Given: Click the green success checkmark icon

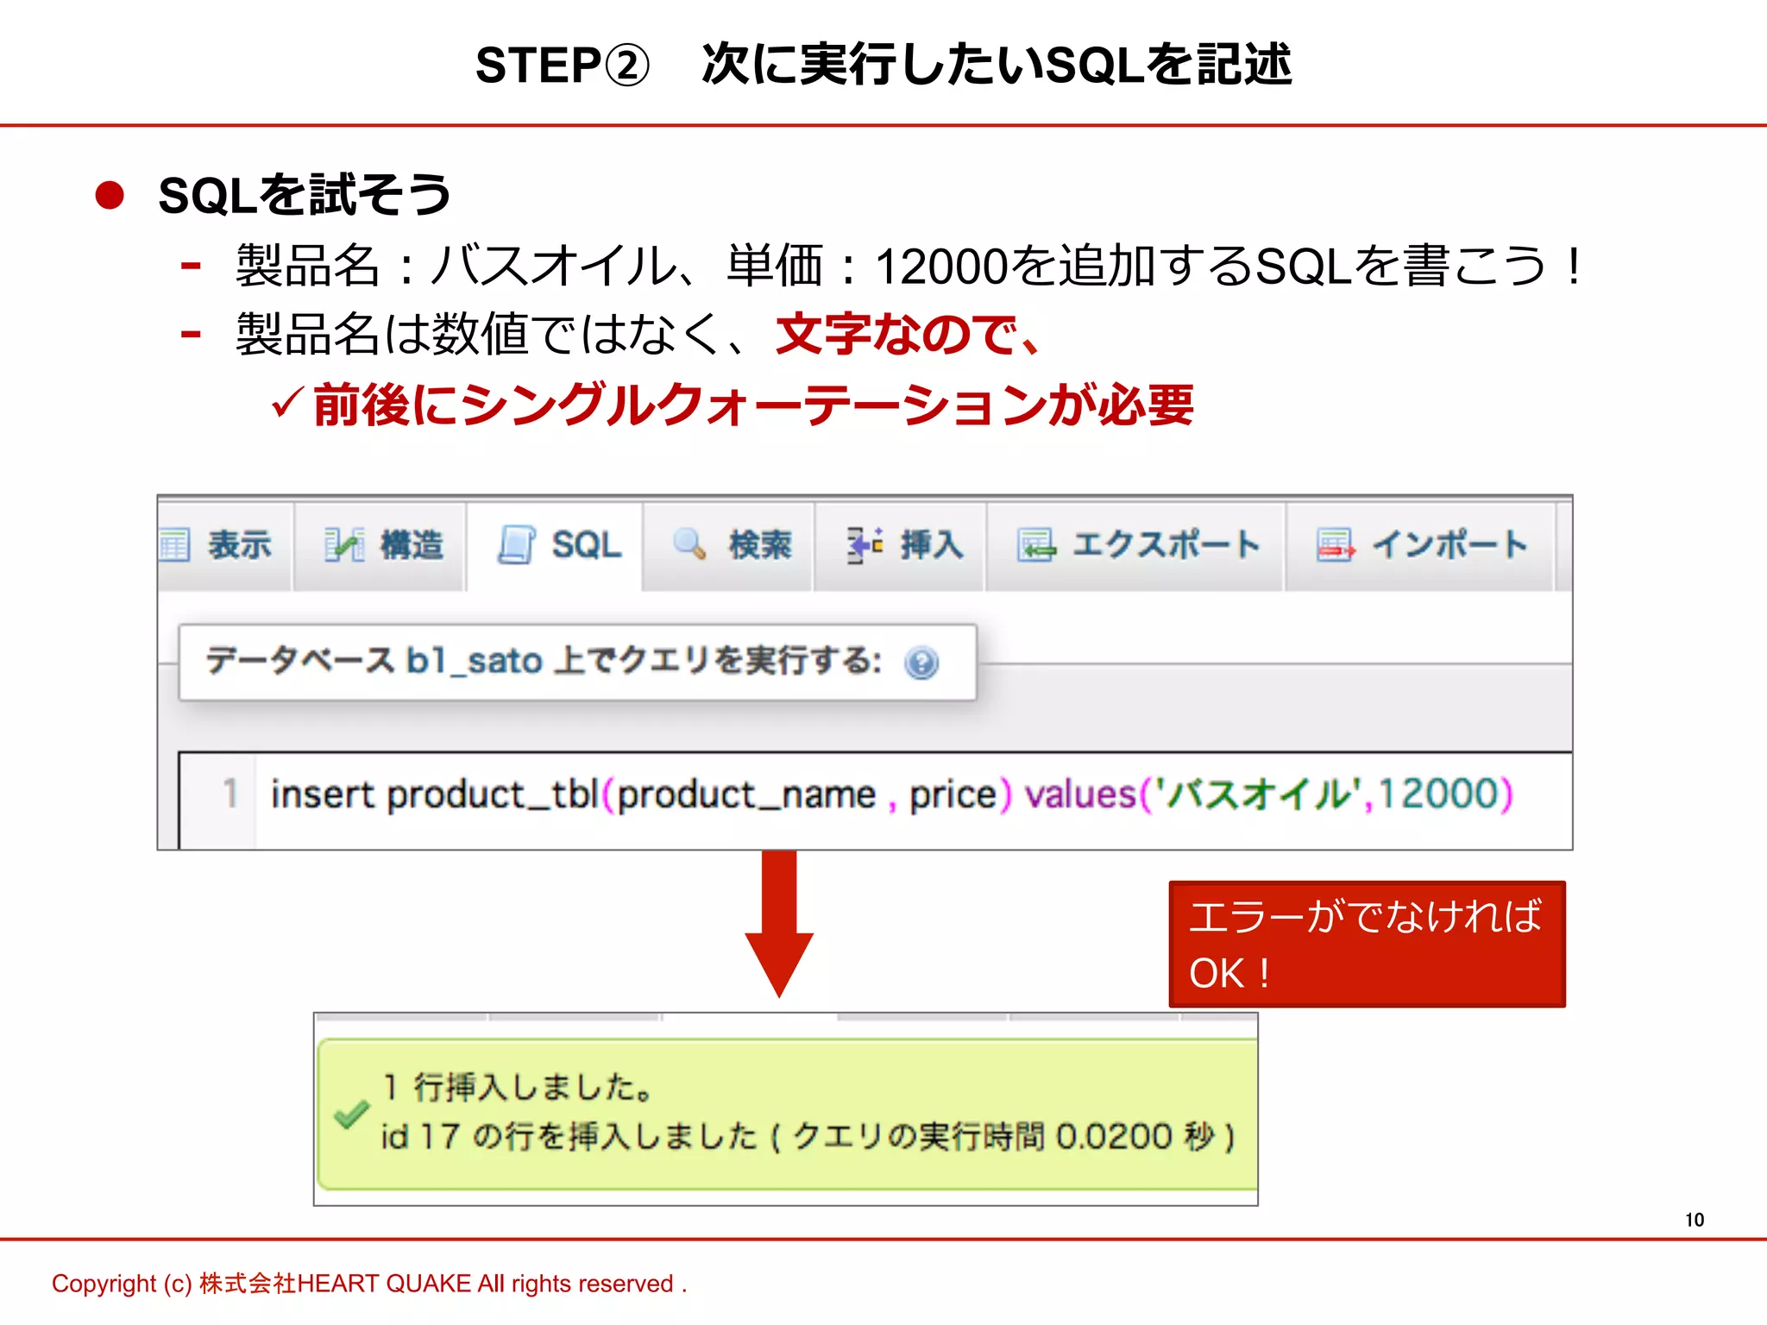Looking at the screenshot, I should click(351, 1115).
